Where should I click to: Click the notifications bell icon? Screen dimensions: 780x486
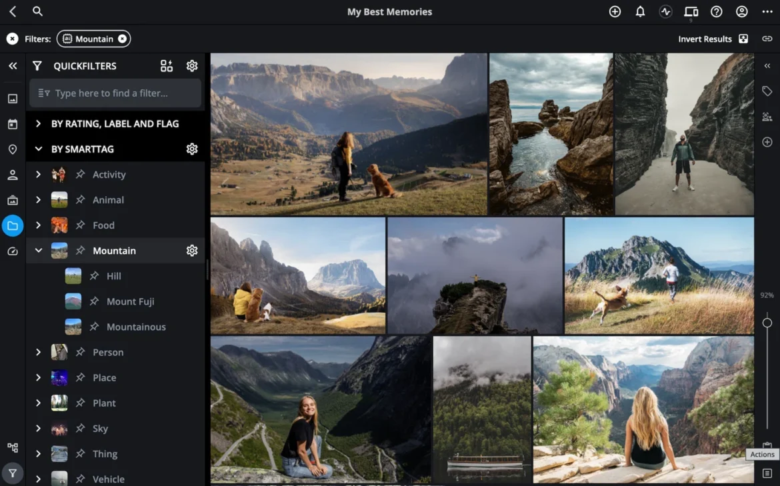(x=640, y=11)
